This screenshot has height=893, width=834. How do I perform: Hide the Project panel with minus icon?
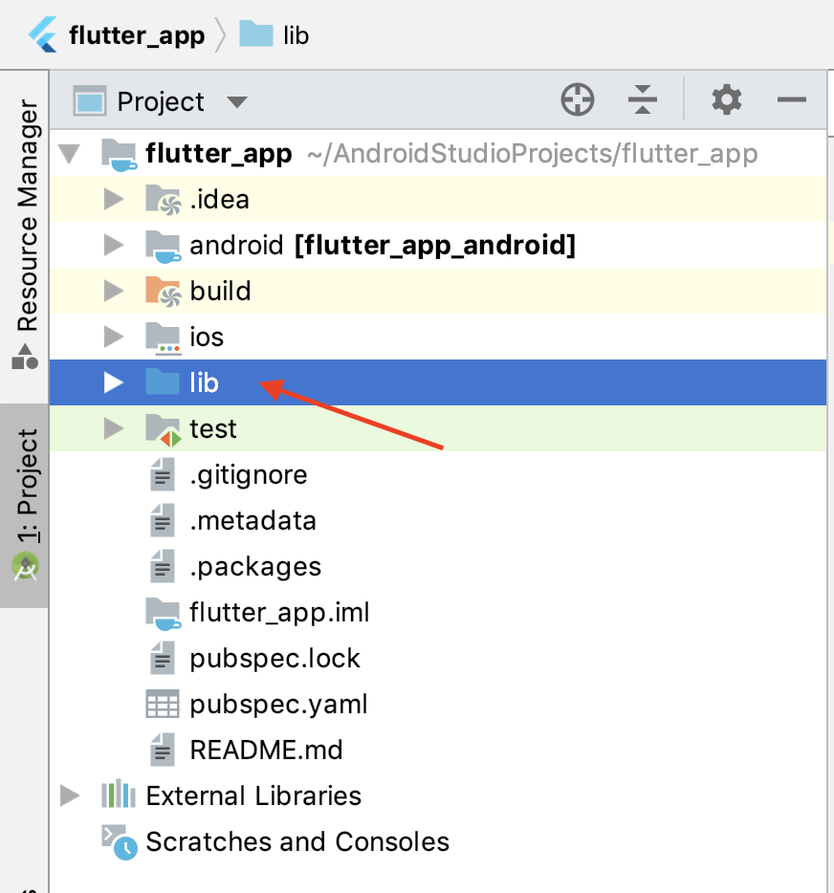coord(792,99)
